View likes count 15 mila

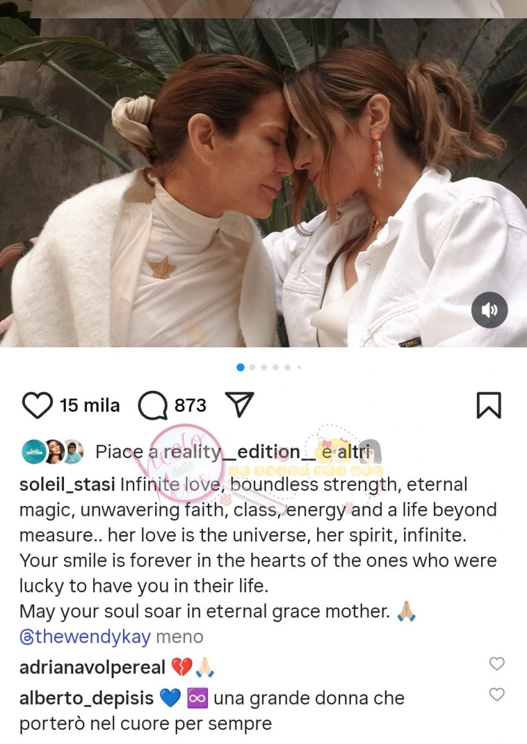[x=89, y=405]
